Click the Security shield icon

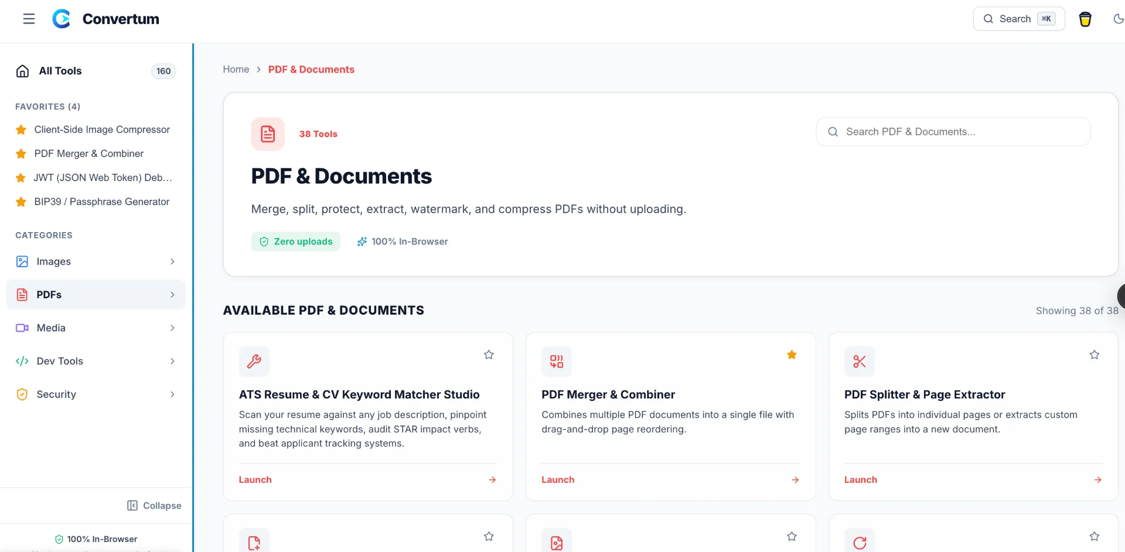(x=22, y=394)
